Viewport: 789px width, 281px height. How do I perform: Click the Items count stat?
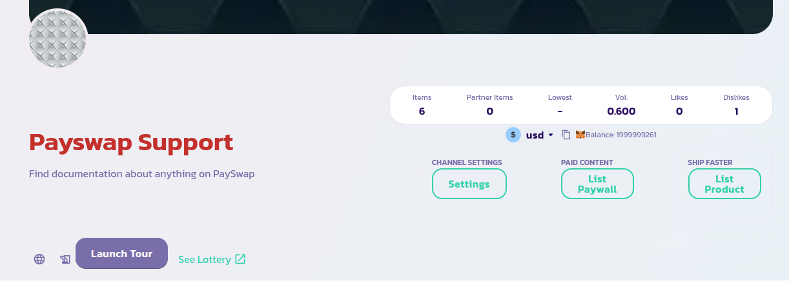click(x=422, y=105)
